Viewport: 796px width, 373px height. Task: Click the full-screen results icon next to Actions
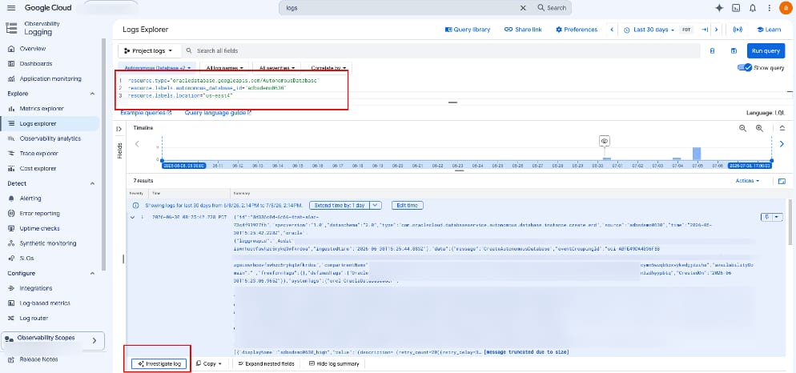[x=782, y=181]
